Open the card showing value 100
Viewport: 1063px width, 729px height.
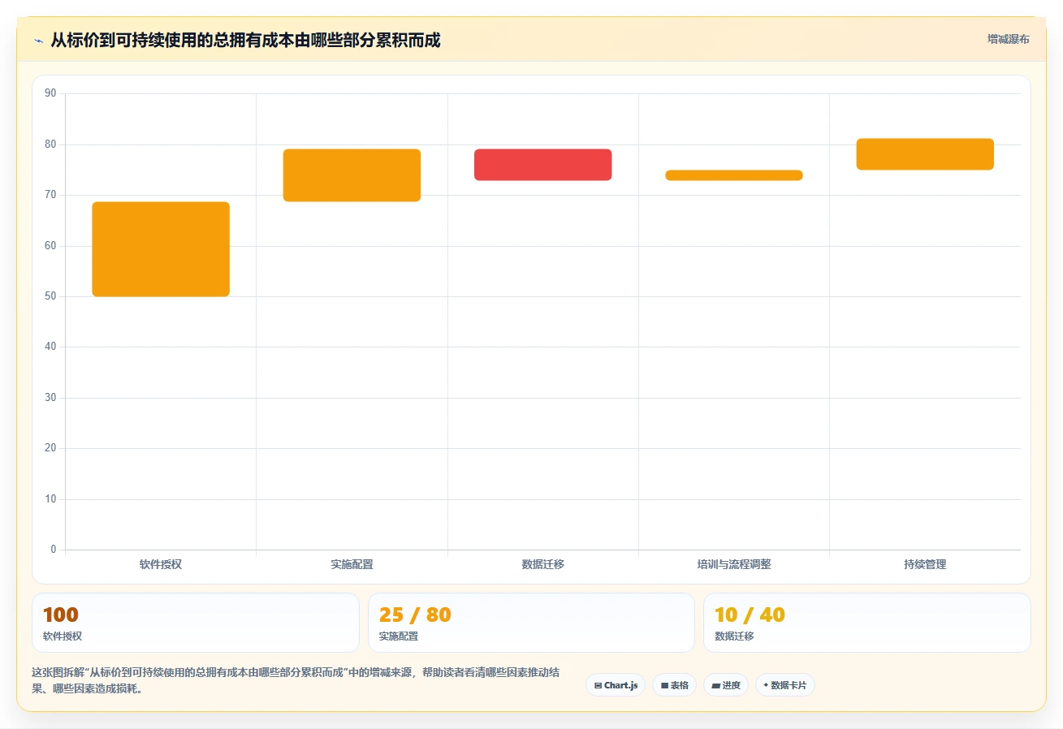coord(196,623)
